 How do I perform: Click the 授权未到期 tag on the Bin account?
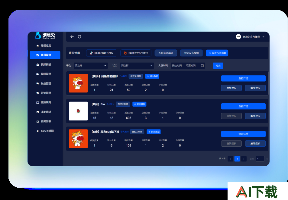(123, 104)
